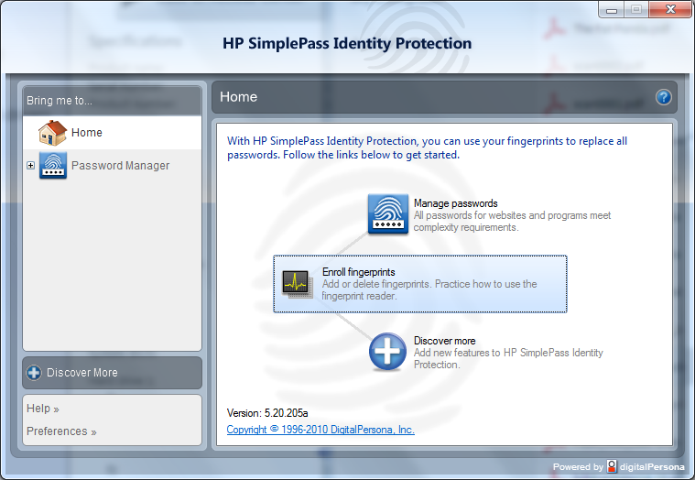Close the HP SimplePass window
The width and height of the screenshot is (695, 480).
pos(670,9)
